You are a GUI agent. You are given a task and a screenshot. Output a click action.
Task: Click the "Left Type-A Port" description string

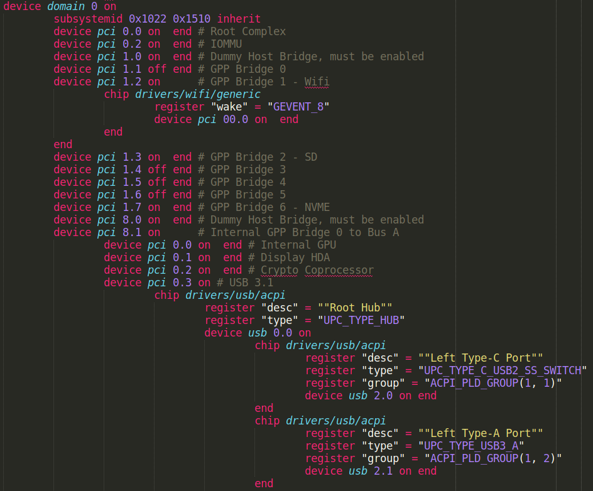[x=481, y=433]
